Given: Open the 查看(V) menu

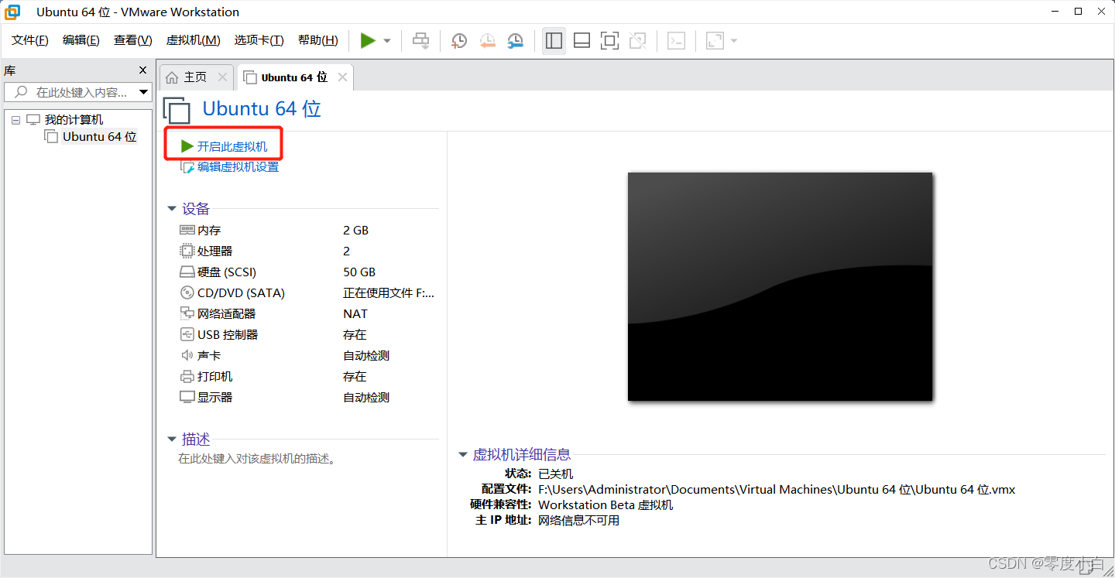Looking at the screenshot, I should tap(133, 40).
